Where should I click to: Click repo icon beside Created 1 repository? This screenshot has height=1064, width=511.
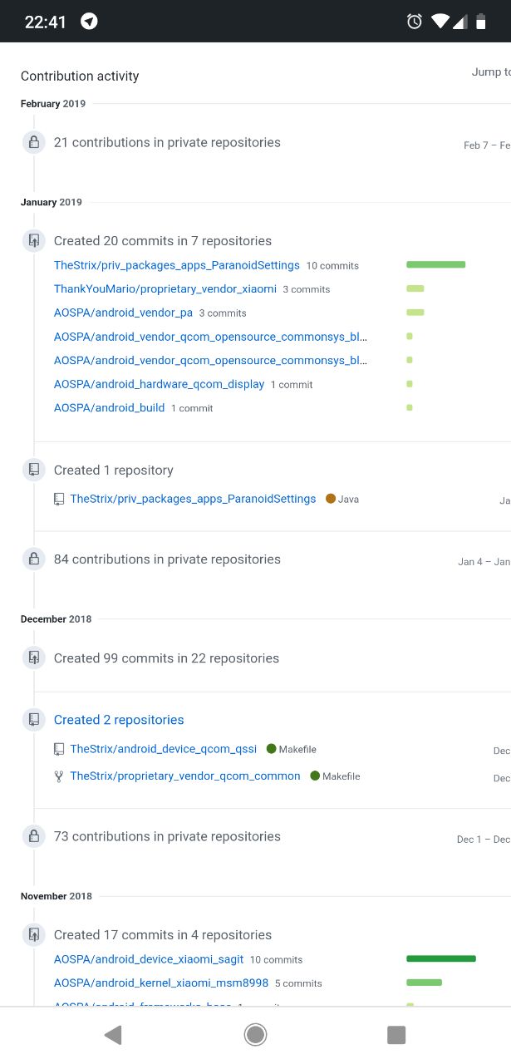pyautogui.click(x=34, y=470)
